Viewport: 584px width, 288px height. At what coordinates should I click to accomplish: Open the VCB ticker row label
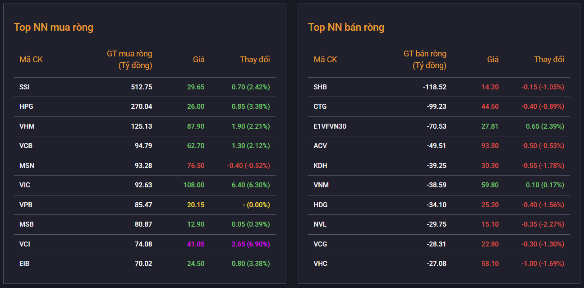[26, 146]
